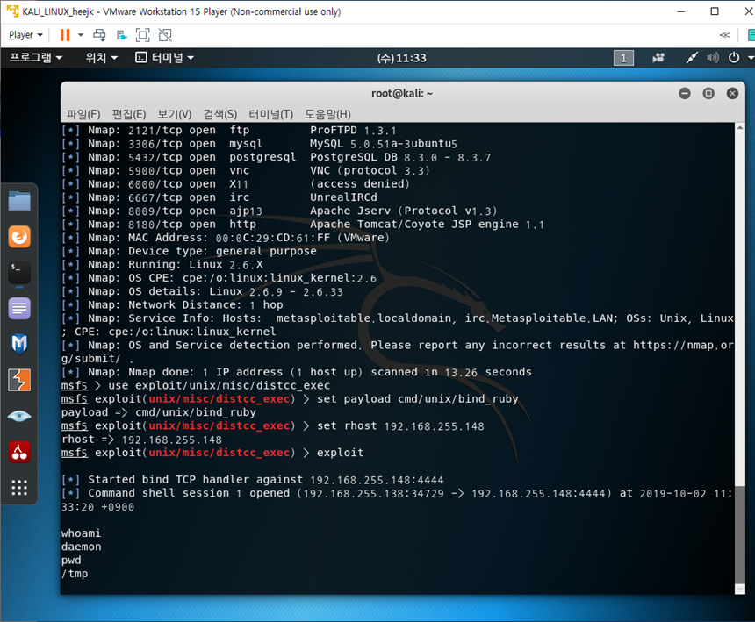Click the screen recorder camera icon in top bar
The height and width of the screenshot is (622, 755).
click(x=658, y=58)
